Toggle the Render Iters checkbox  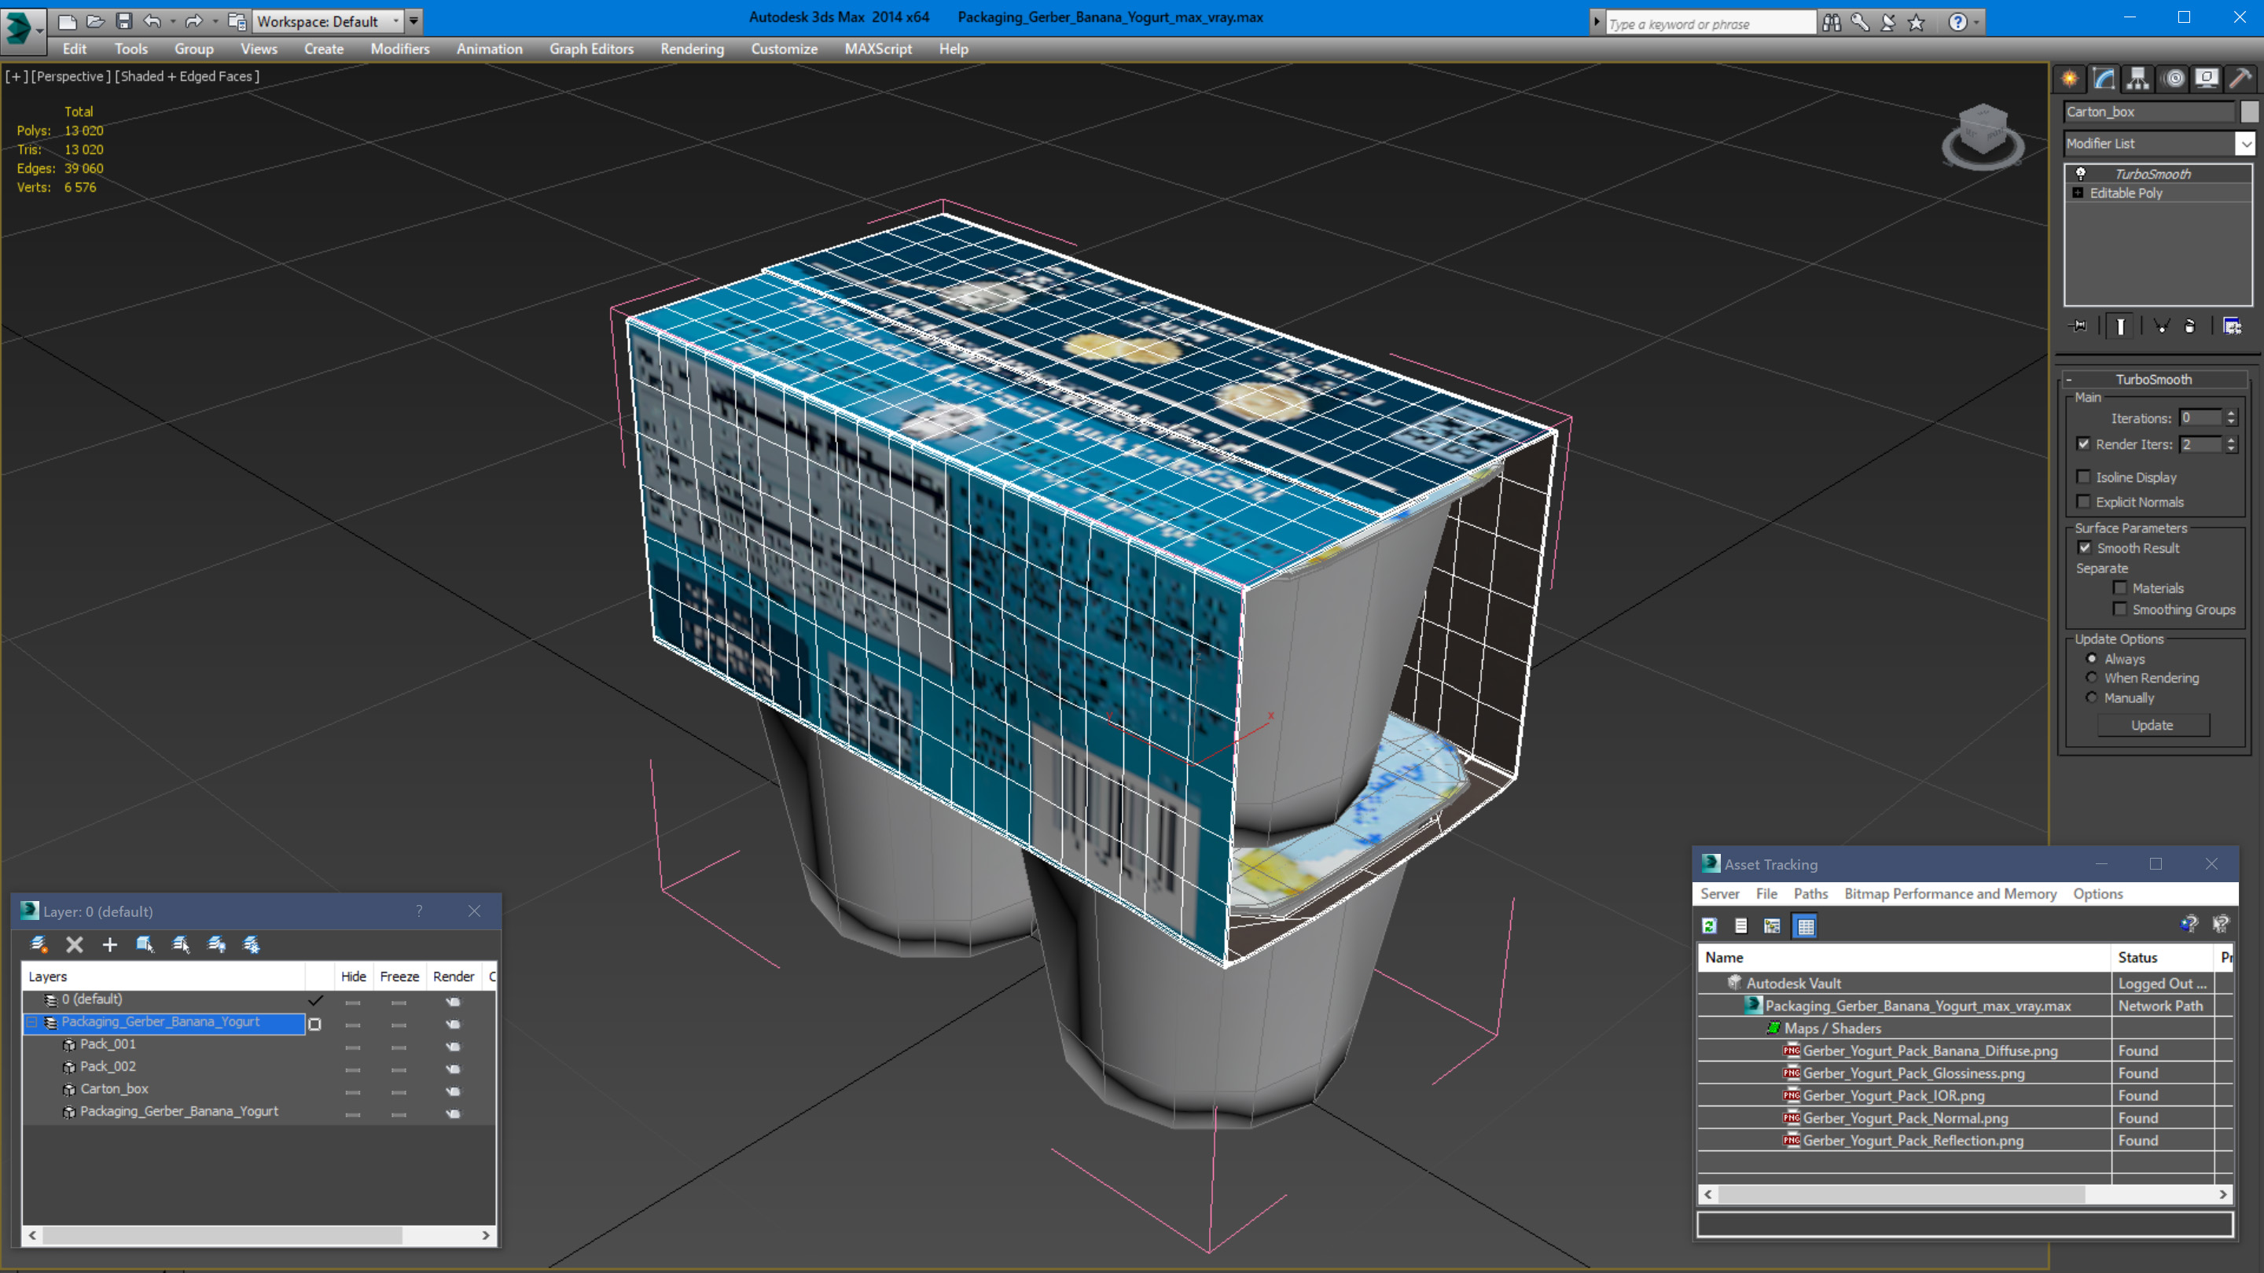coord(2083,444)
